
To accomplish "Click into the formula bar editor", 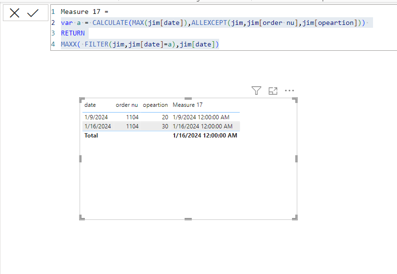I will coord(223,28).
